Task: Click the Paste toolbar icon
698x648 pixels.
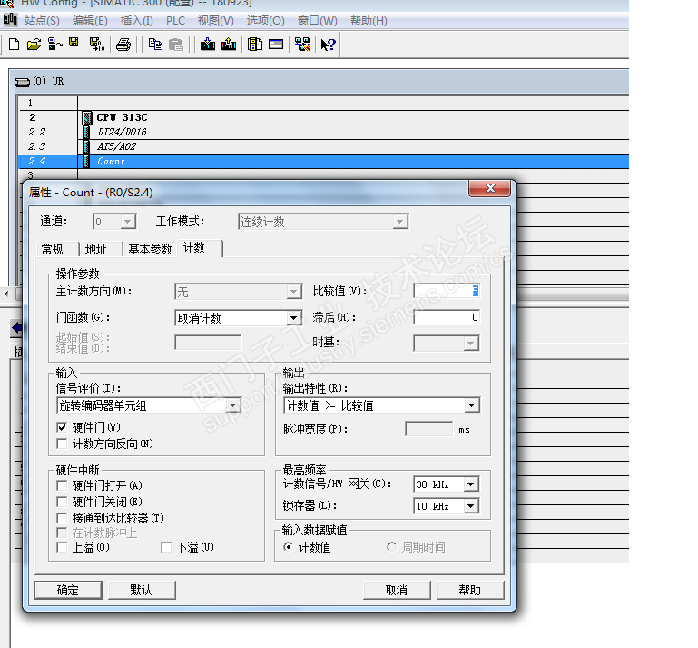Action: 176,45
